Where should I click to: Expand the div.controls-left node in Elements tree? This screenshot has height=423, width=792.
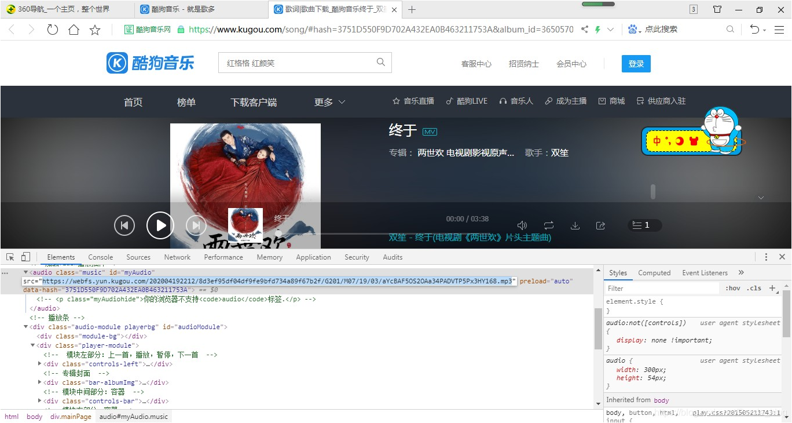(39, 363)
